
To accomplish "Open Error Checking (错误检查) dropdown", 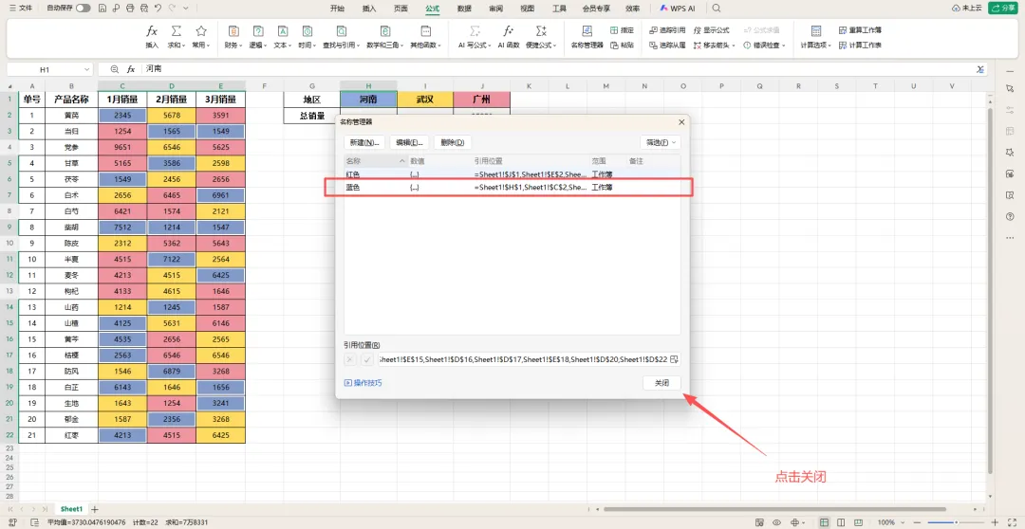I will (766, 46).
